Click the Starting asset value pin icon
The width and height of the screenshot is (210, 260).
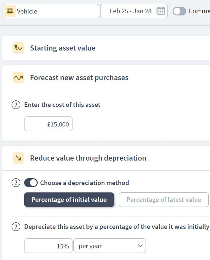click(18, 48)
